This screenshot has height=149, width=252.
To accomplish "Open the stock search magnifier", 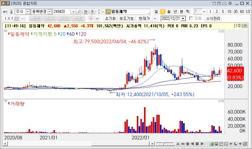I will click(x=79, y=11).
